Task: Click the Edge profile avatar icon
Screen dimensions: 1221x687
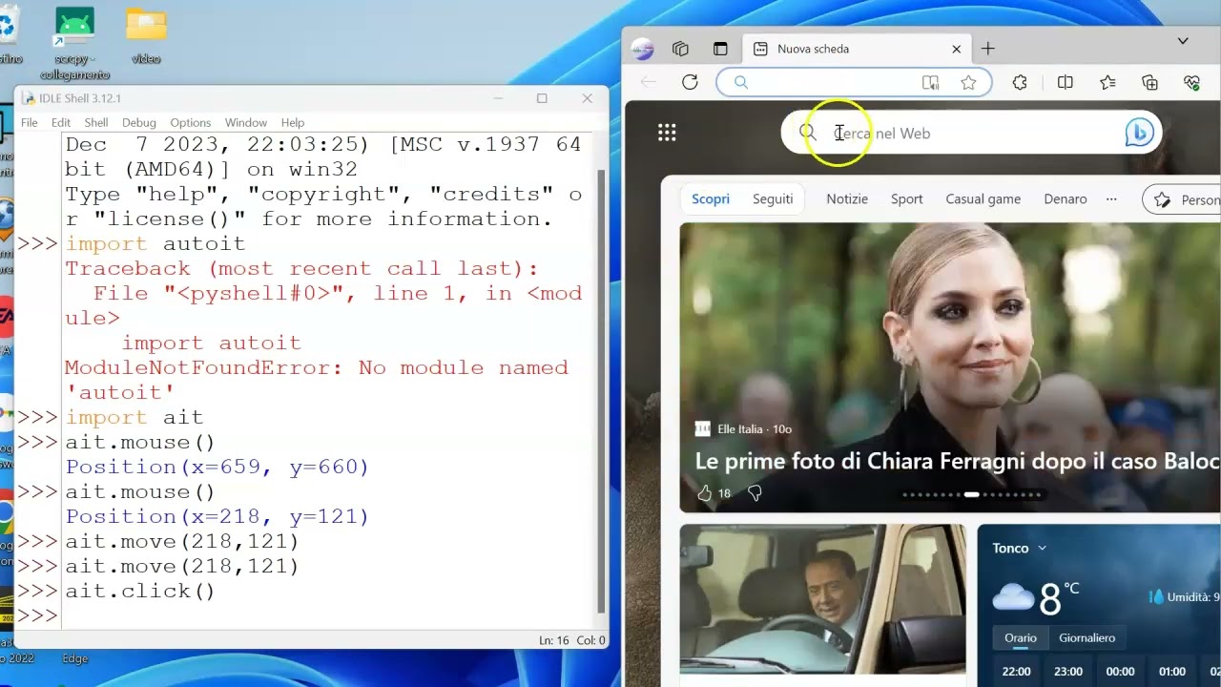Action: click(x=643, y=49)
